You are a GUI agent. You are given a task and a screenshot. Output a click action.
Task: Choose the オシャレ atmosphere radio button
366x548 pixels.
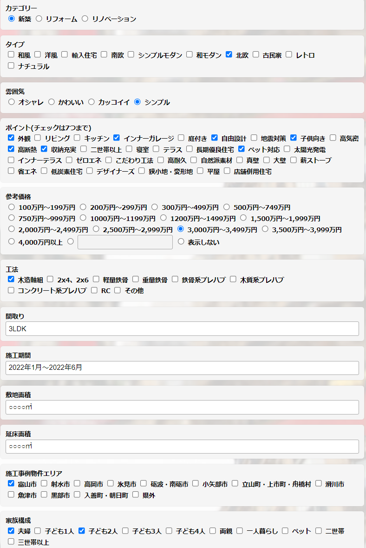pyautogui.click(x=12, y=102)
